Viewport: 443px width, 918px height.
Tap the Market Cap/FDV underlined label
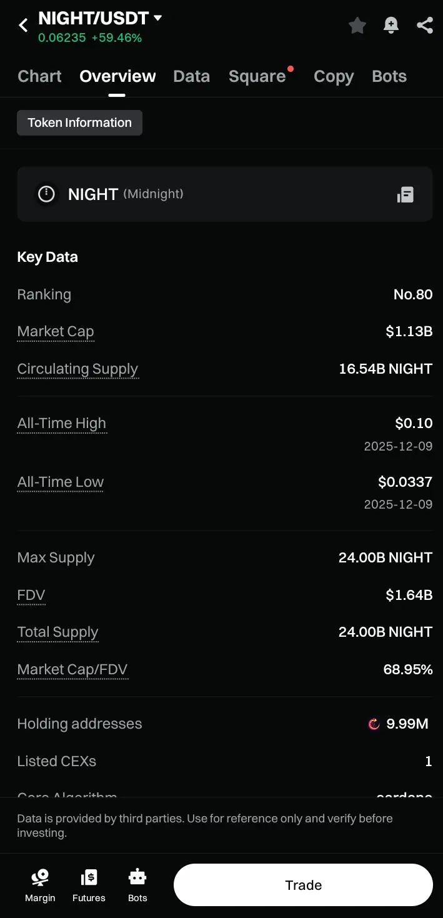click(72, 669)
